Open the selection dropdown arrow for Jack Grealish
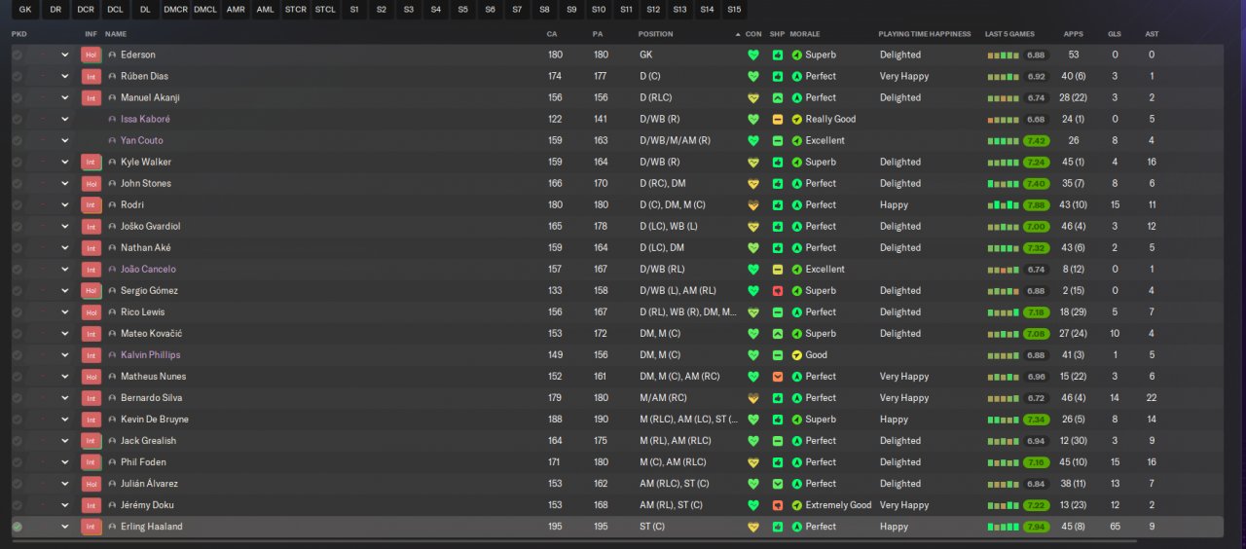Viewport: 1246px width, 549px height. pyautogui.click(x=65, y=441)
